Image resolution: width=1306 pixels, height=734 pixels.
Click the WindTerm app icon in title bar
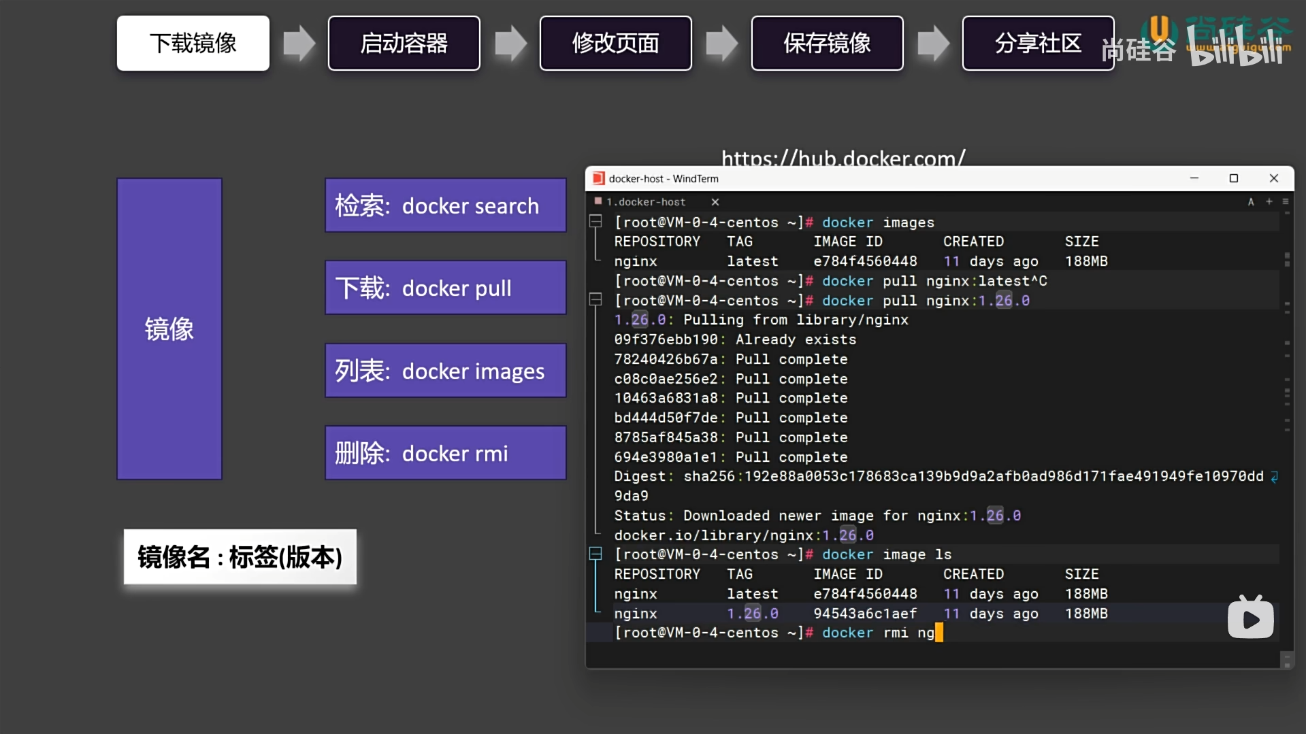(x=598, y=178)
